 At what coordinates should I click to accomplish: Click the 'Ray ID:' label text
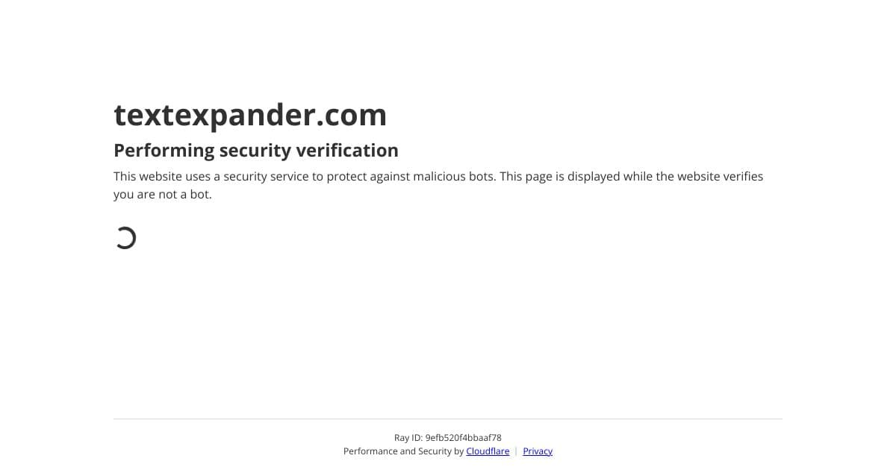(408, 438)
